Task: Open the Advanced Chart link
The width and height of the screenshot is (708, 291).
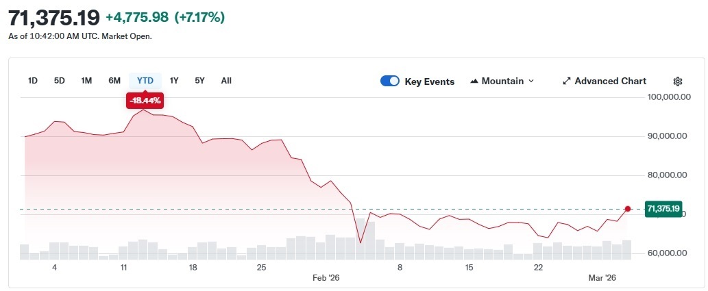Action: [x=609, y=81]
